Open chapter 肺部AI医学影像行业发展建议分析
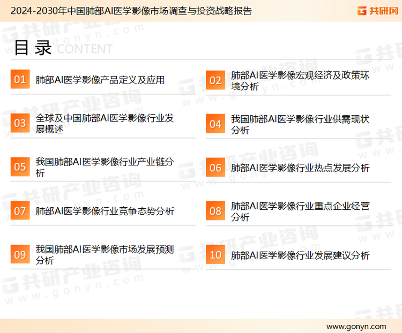 pos(300,255)
